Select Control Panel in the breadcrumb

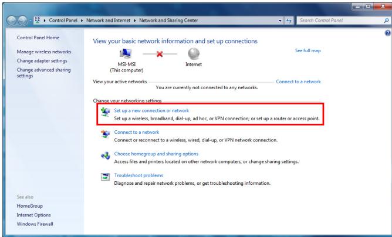tap(63, 21)
